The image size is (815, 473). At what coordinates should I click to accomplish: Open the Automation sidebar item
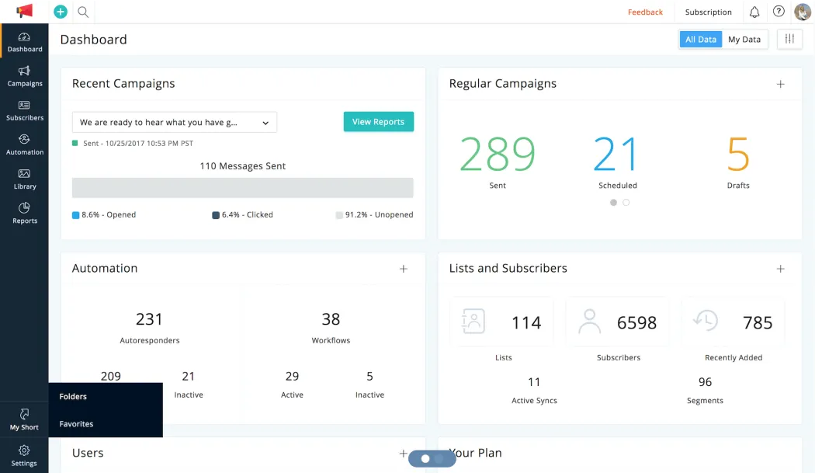[24, 146]
